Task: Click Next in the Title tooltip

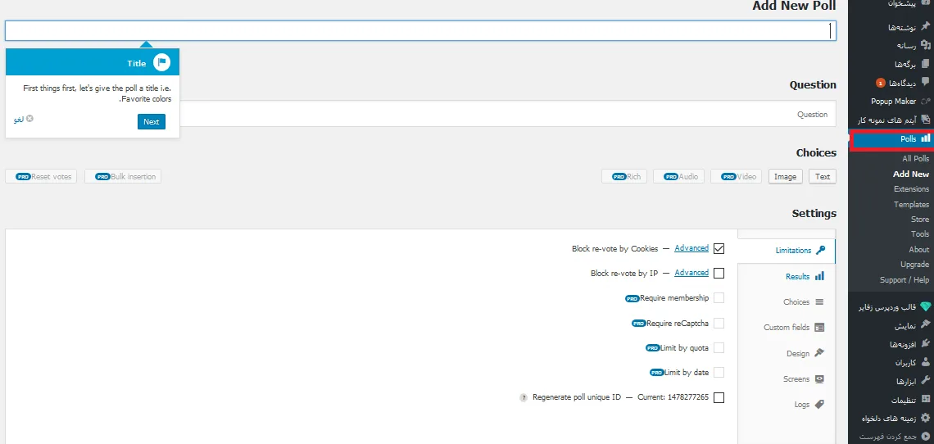Action: (152, 121)
